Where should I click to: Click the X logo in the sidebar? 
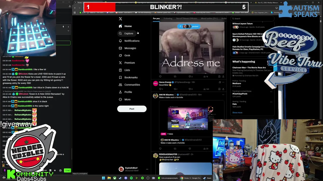120,19
